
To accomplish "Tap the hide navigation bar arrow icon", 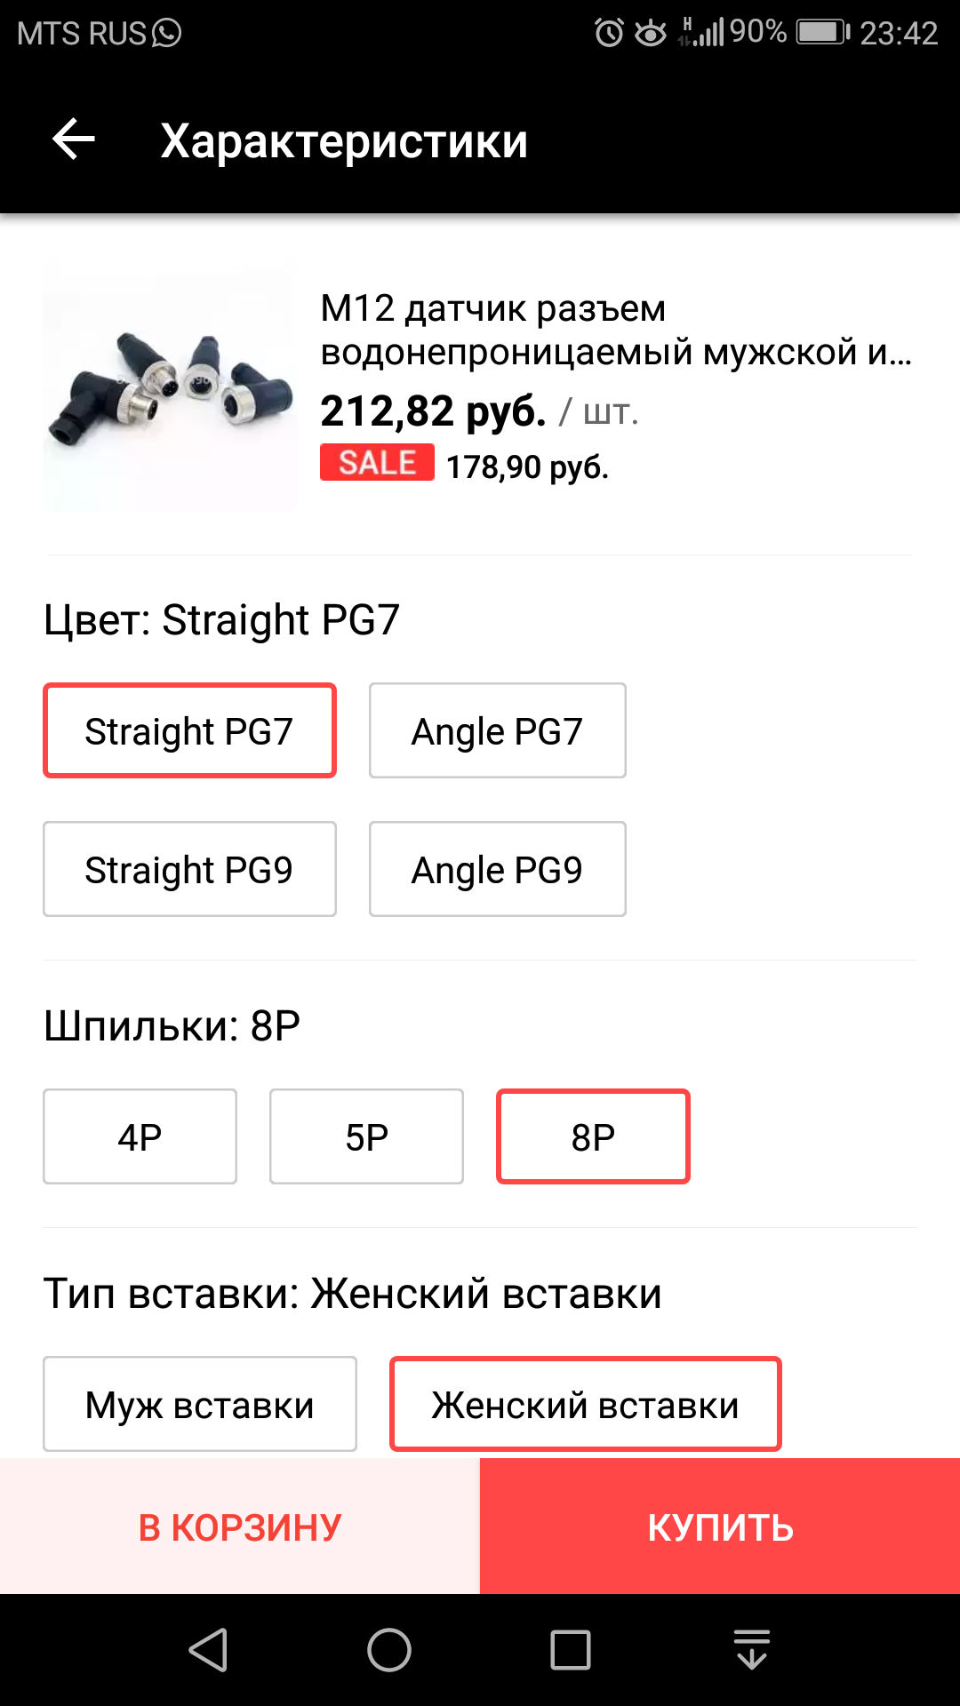I will tap(752, 1650).
